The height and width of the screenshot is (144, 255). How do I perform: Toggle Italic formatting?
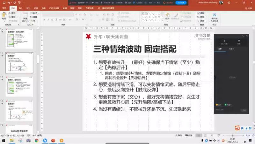point(48,20)
